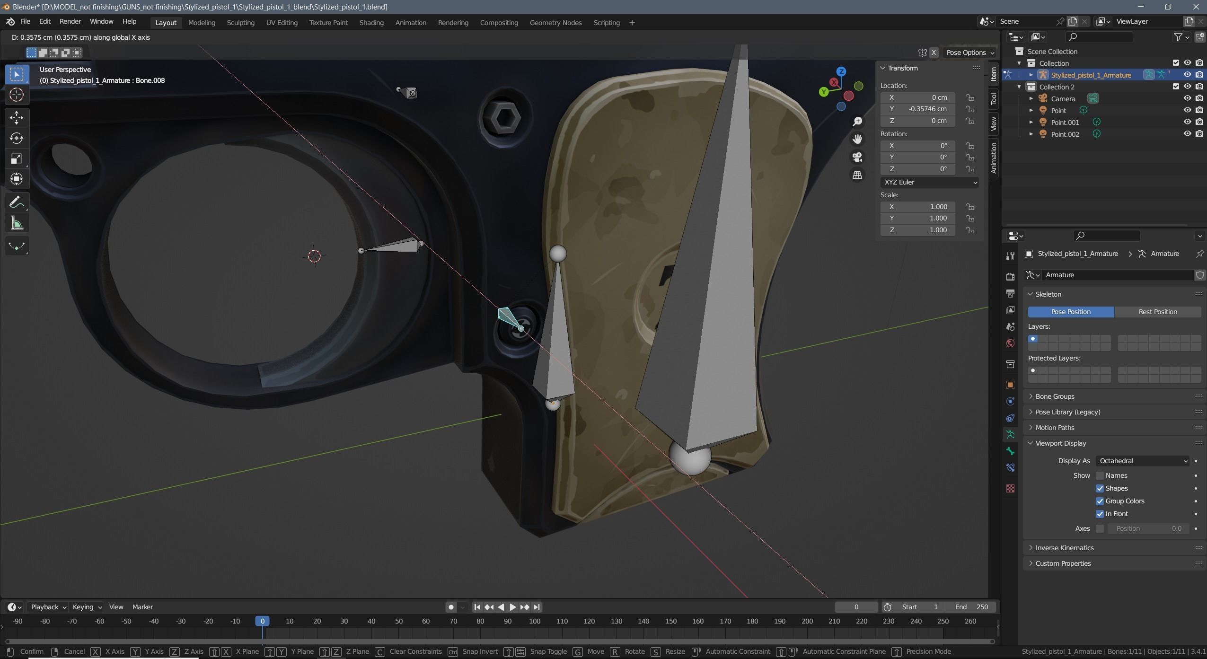Open the XYZ Euler rotation mode dropdown
Viewport: 1207px width, 659px height.
pyautogui.click(x=929, y=182)
